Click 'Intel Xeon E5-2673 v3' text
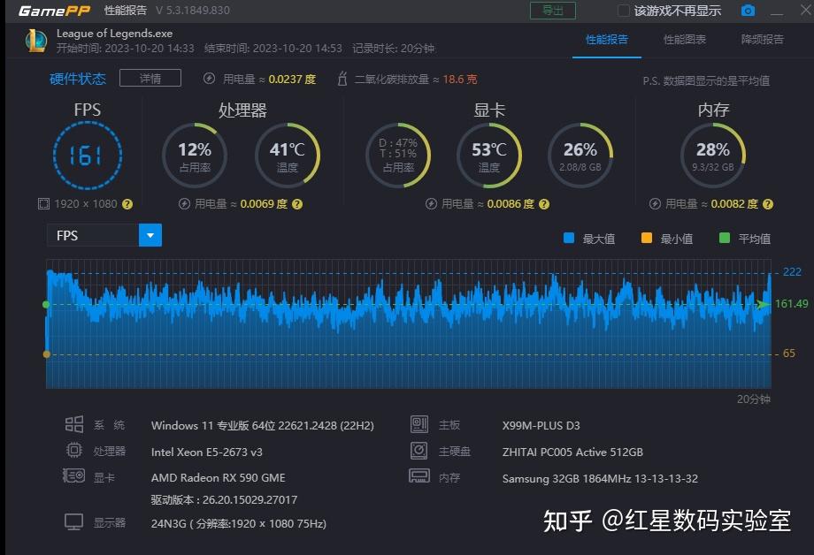 207,452
